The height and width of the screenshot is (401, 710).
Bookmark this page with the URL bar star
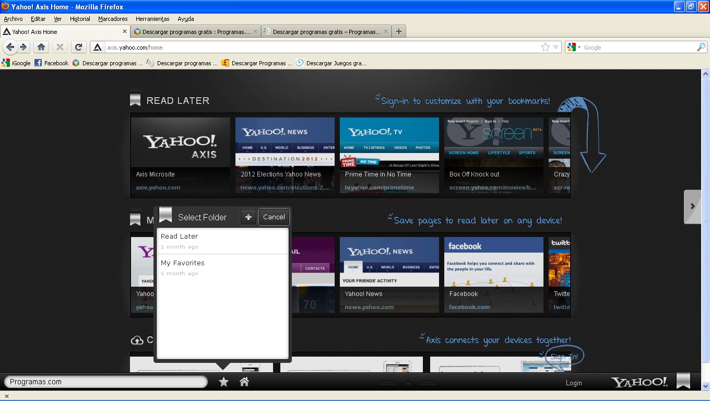tap(546, 48)
